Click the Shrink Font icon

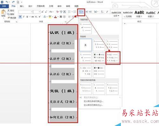tap(46, 12)
